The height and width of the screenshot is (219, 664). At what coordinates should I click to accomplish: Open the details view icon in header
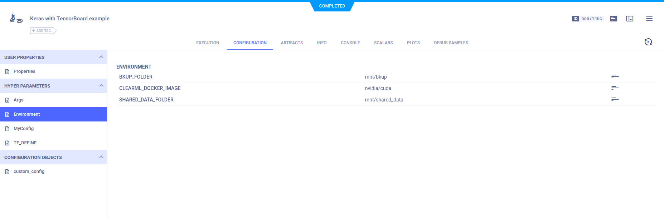coord(614,19)
